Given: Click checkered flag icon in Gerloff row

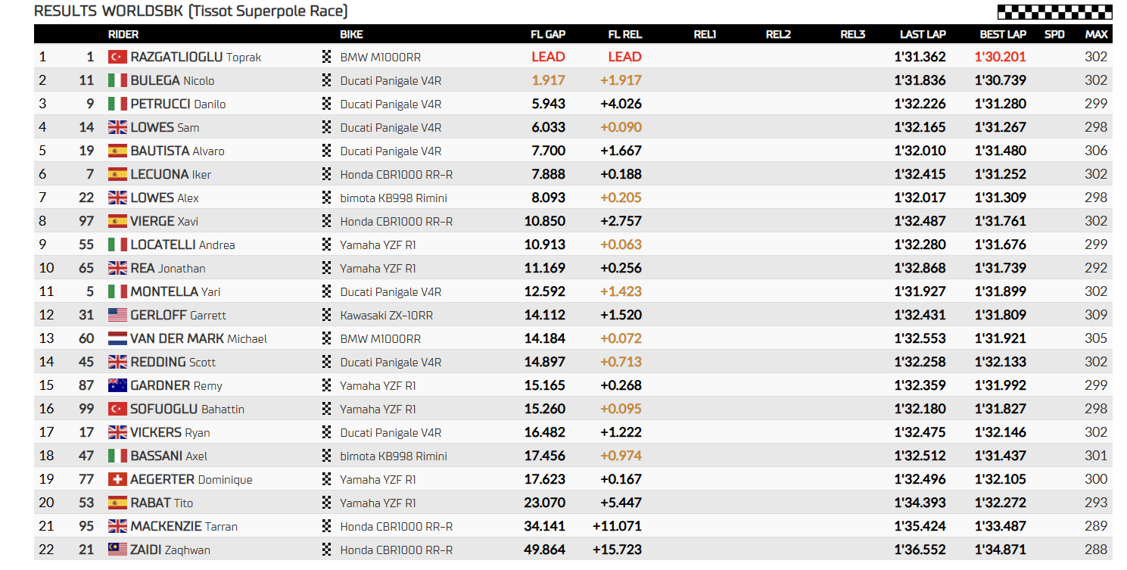Looking at the screenshot, I should point(327,315).
